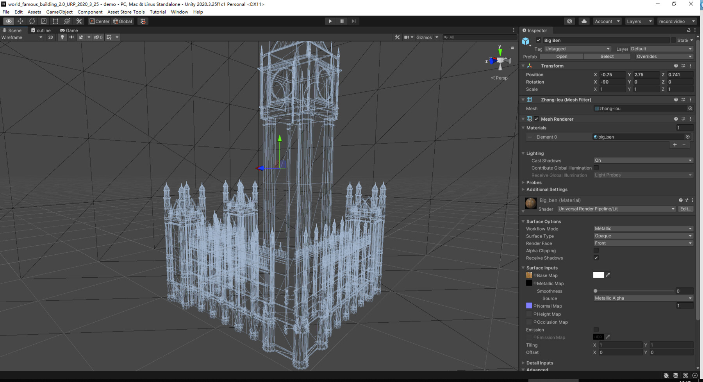The height and width of the screenshot is (382, 703).
Task: Open the Cast Shadows dropdown
Action: pyautogui.click(x=643, y=160)
